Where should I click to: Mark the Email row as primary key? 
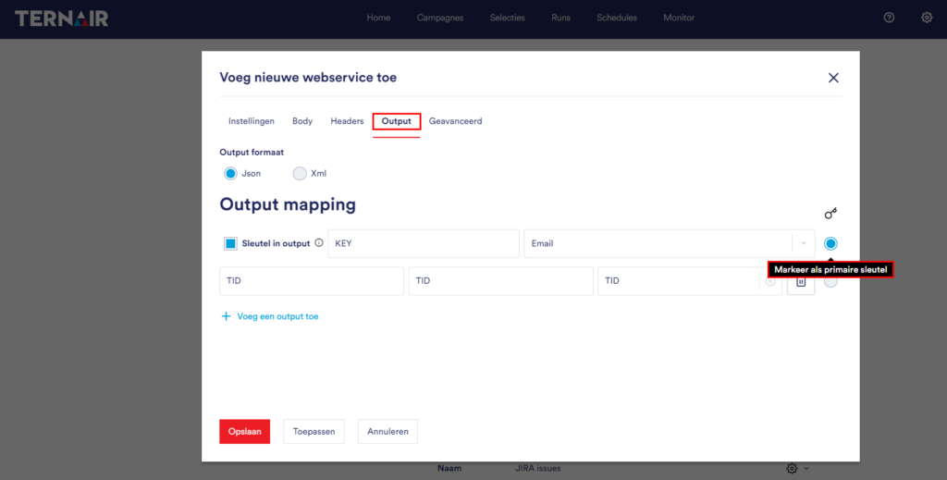(831, 243)
